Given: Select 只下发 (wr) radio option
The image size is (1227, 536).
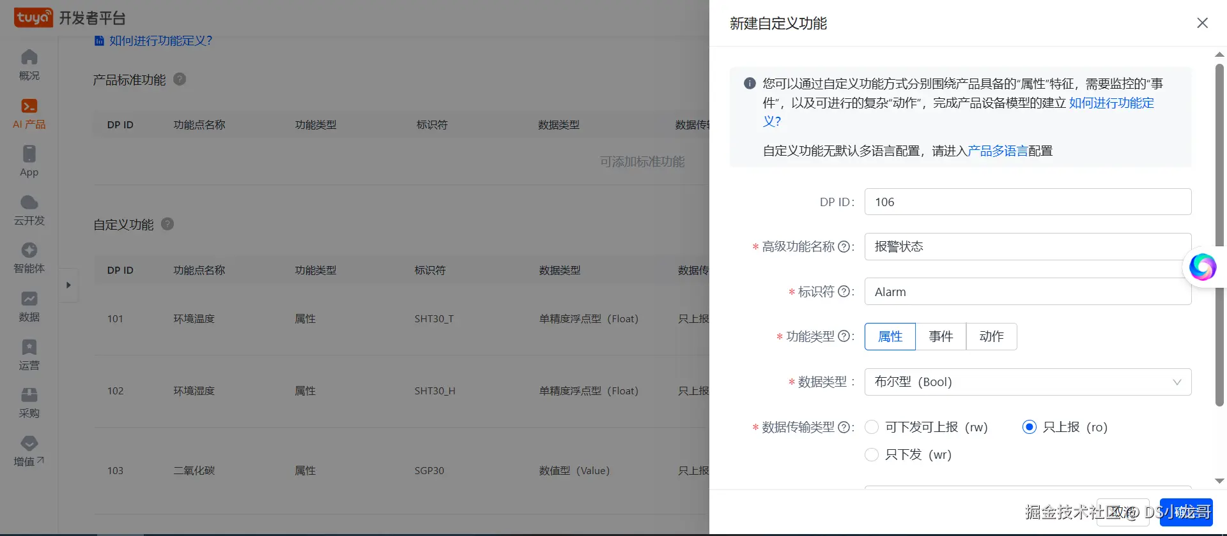Looking at the screenshot, I should 872,454.
